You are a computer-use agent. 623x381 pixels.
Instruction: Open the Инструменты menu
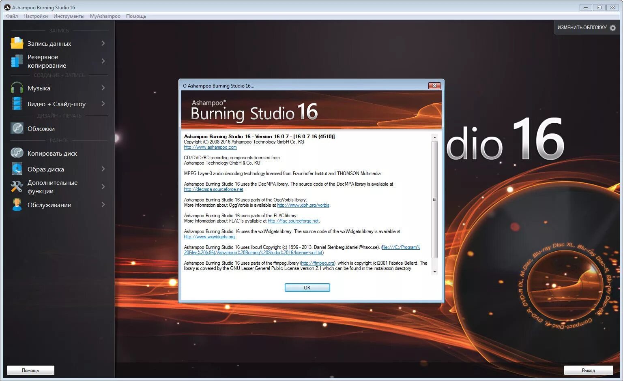click(69, 16)
